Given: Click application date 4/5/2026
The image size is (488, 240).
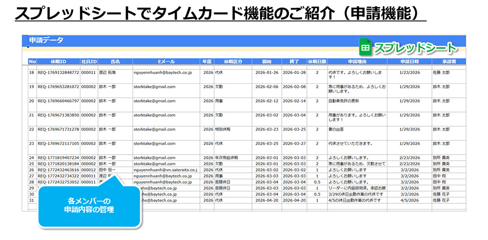Looking at the screenshot, I should (x=410, y=200).
